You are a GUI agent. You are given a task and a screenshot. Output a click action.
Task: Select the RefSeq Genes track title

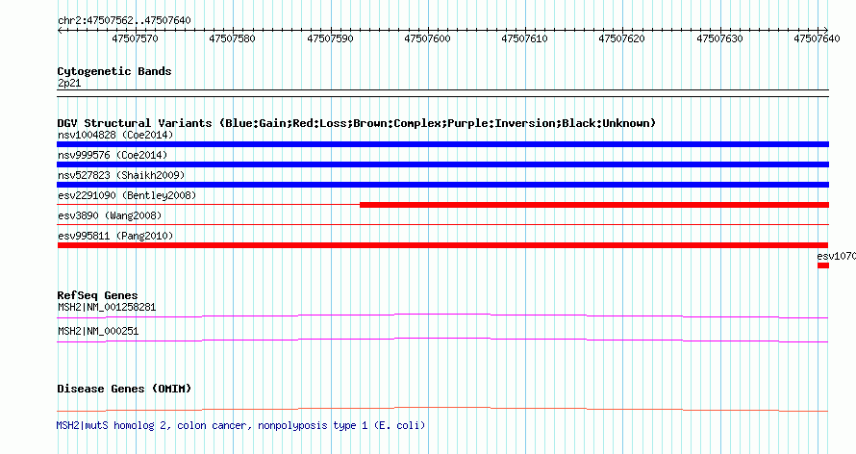[97, 295]
